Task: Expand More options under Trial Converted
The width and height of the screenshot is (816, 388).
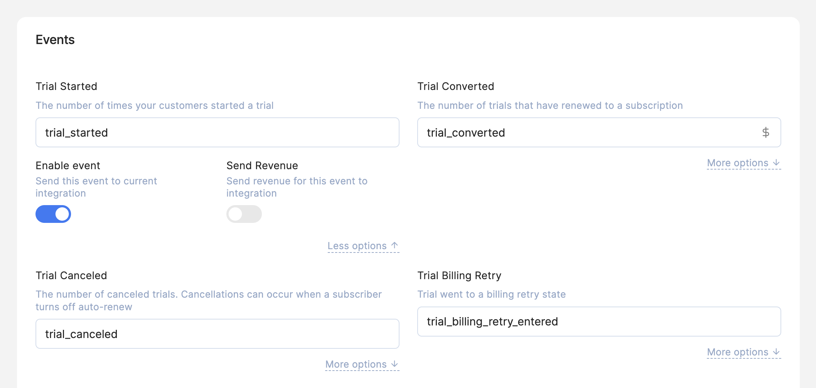Action: (743, 163)
